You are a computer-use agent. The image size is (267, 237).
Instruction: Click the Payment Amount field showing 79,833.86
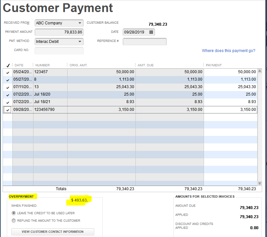pyautogui.click(x=59, y=32)
